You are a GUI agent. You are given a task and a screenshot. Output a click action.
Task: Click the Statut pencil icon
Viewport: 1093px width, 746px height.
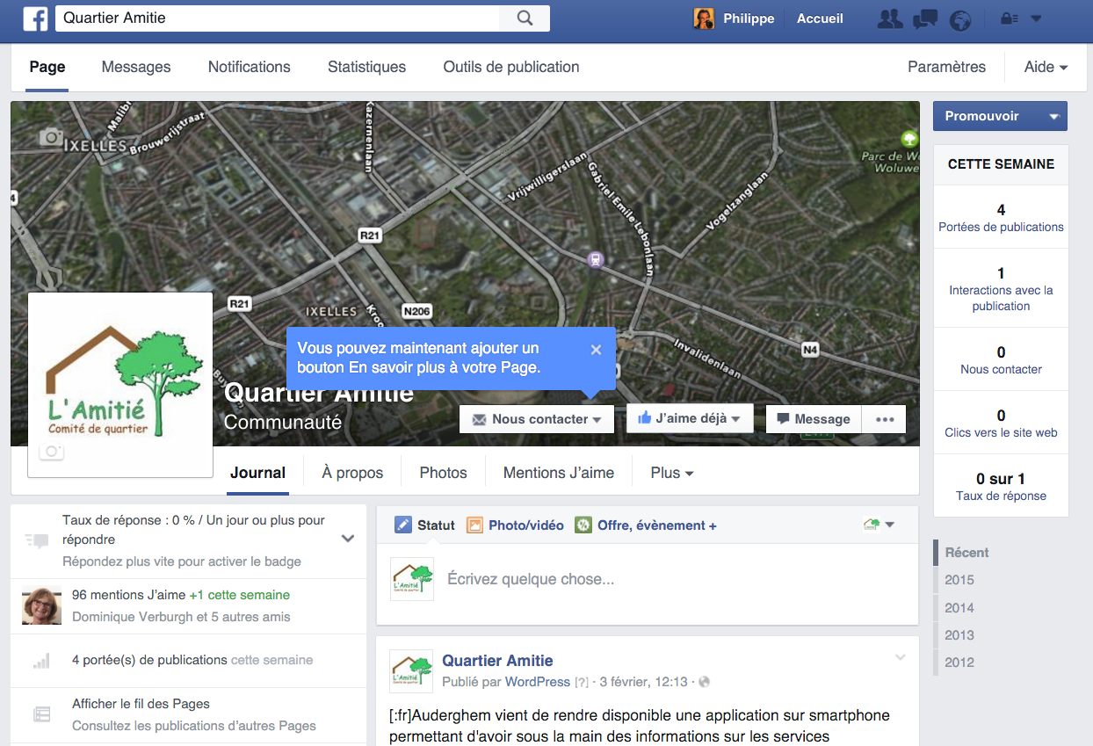pos(403,525)
